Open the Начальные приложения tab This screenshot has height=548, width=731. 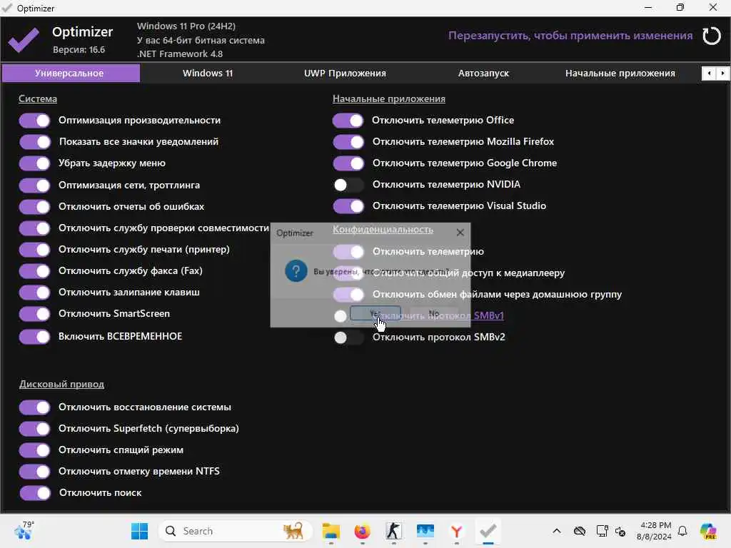click(x=620, y=73)
